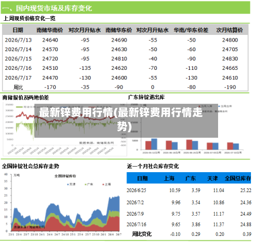Screen dimensions: 253x242
Task: Select the Tianjin value 11.04
Action: coord(219,190)
